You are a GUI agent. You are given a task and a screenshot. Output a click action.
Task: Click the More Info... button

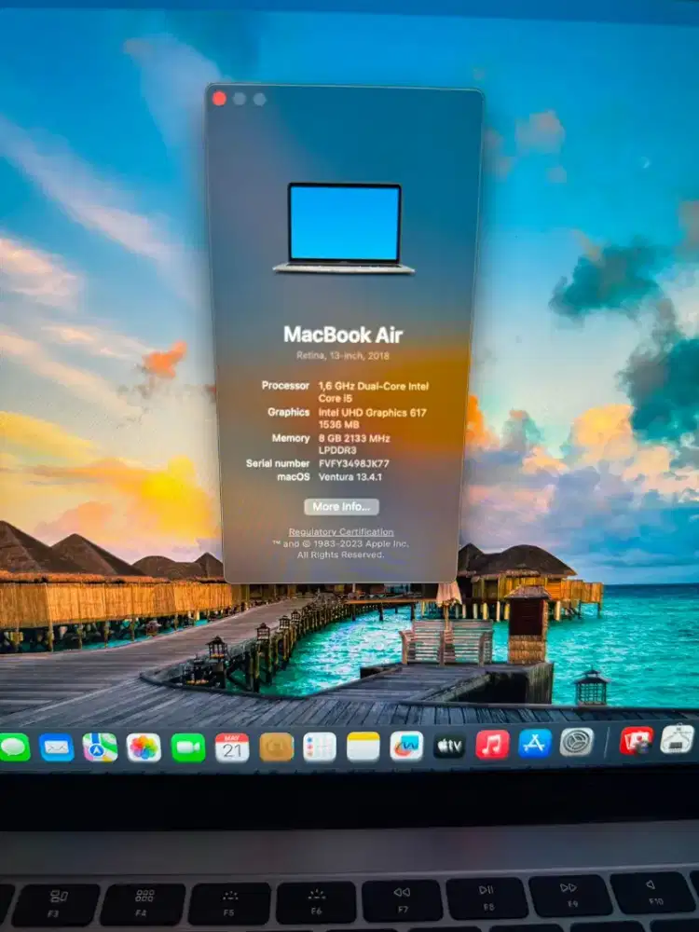(341, 506)
